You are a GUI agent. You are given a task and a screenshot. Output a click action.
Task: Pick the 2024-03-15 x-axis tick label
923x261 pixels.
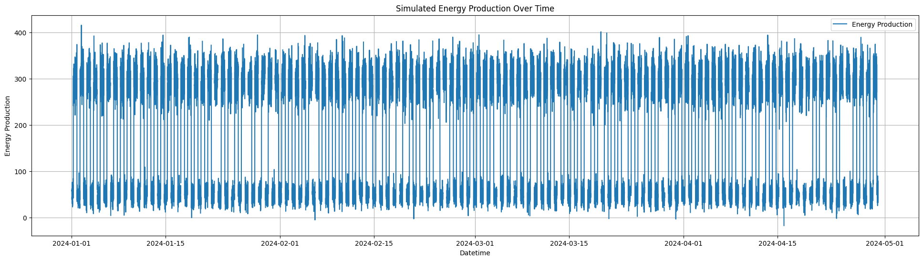pos(569,243)
